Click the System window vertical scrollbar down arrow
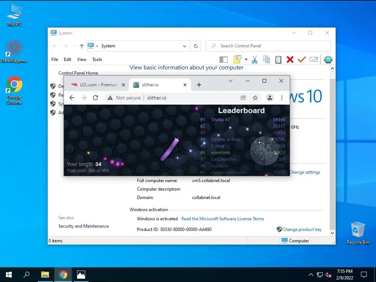This screenshot has height=282, width=376. point(332,233)
